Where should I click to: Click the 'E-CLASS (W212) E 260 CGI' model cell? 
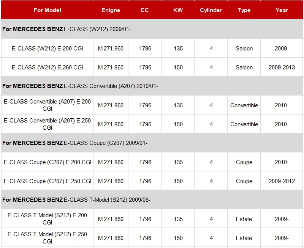[47, 67]
